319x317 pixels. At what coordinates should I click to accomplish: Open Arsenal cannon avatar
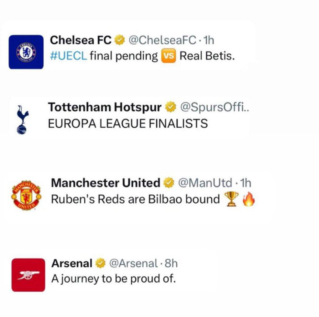28,275
